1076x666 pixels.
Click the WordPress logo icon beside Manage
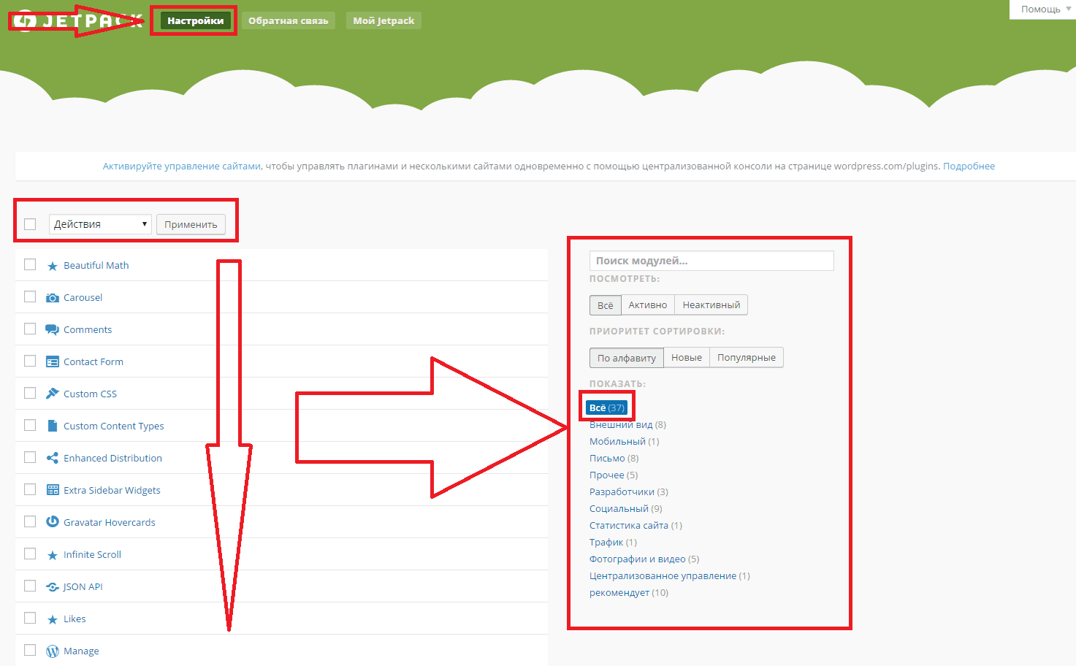53,651
